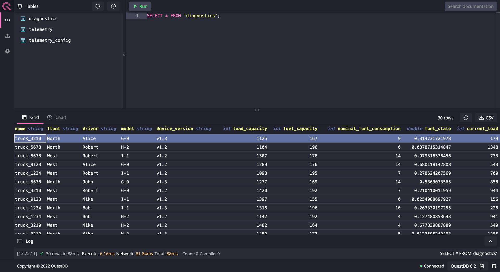Click the Search documentation field
The width and height of the screenshot is (500, 272).
tap(470, 6)
